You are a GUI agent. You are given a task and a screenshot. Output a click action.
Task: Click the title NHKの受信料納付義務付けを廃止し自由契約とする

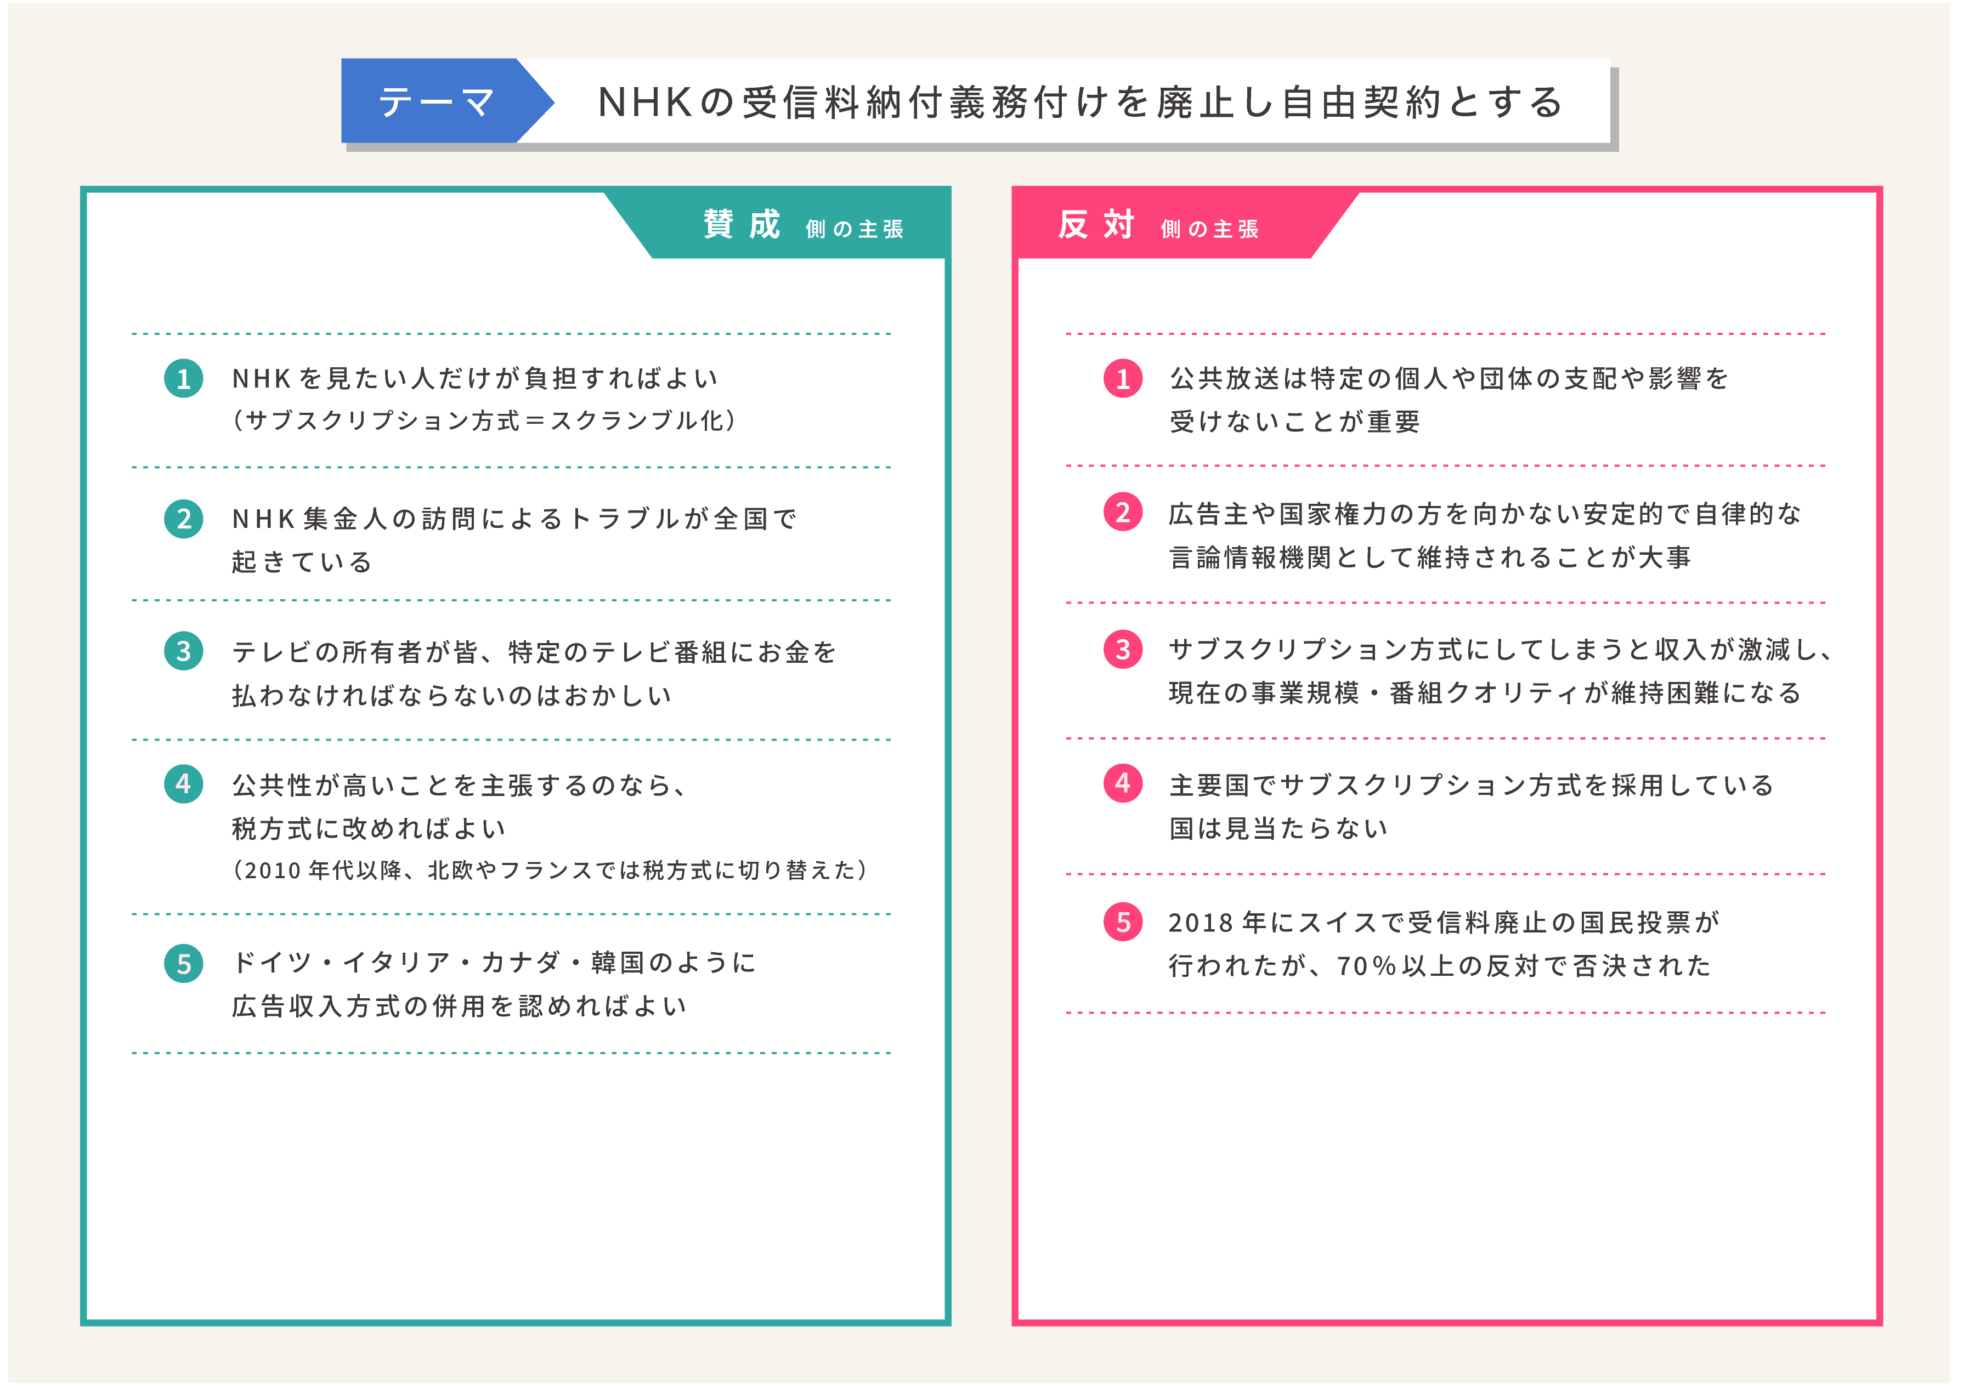[1081, 103]
